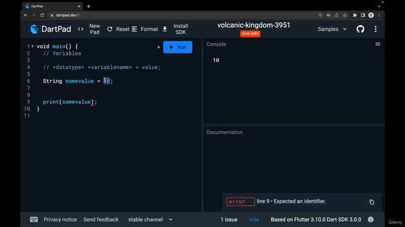The width and height of the screenshot is (405, 227).
Task: Open Send feedback link
Action: [101, 219]
